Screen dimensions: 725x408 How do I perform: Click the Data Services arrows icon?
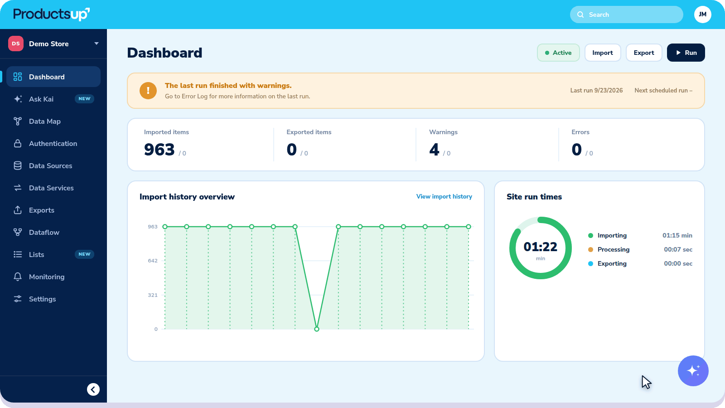coord(18,188)
